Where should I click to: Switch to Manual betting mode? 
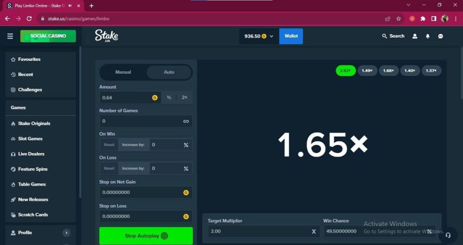point(123,72)
